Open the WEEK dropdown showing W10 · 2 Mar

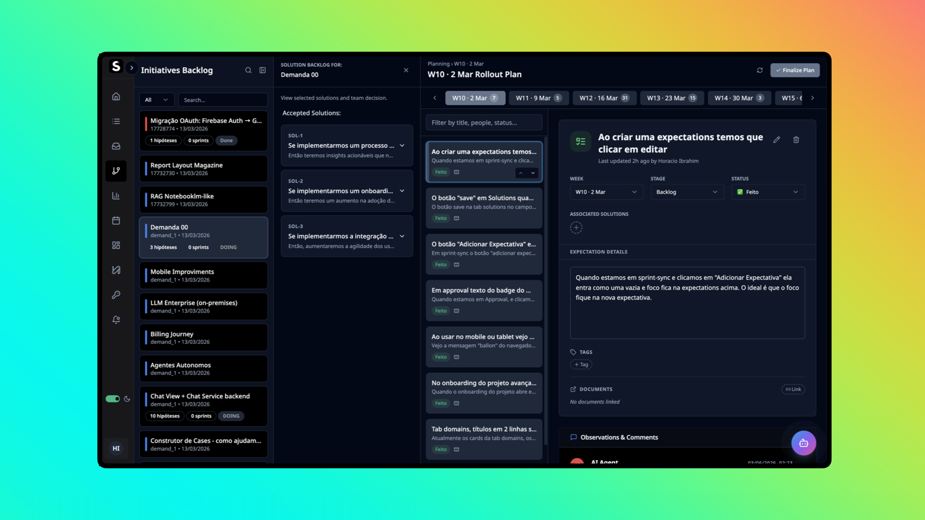coord(606,192)
